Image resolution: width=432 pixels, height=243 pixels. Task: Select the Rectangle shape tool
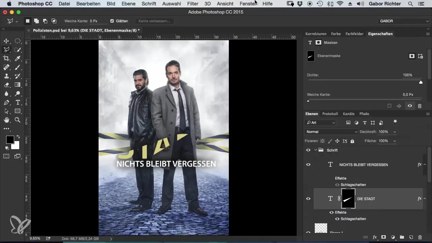(x=18, y=111)
